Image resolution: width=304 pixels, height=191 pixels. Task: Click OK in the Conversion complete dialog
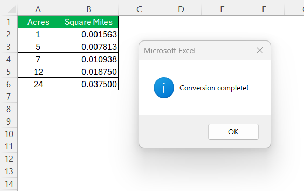click(x=233, y=132)
